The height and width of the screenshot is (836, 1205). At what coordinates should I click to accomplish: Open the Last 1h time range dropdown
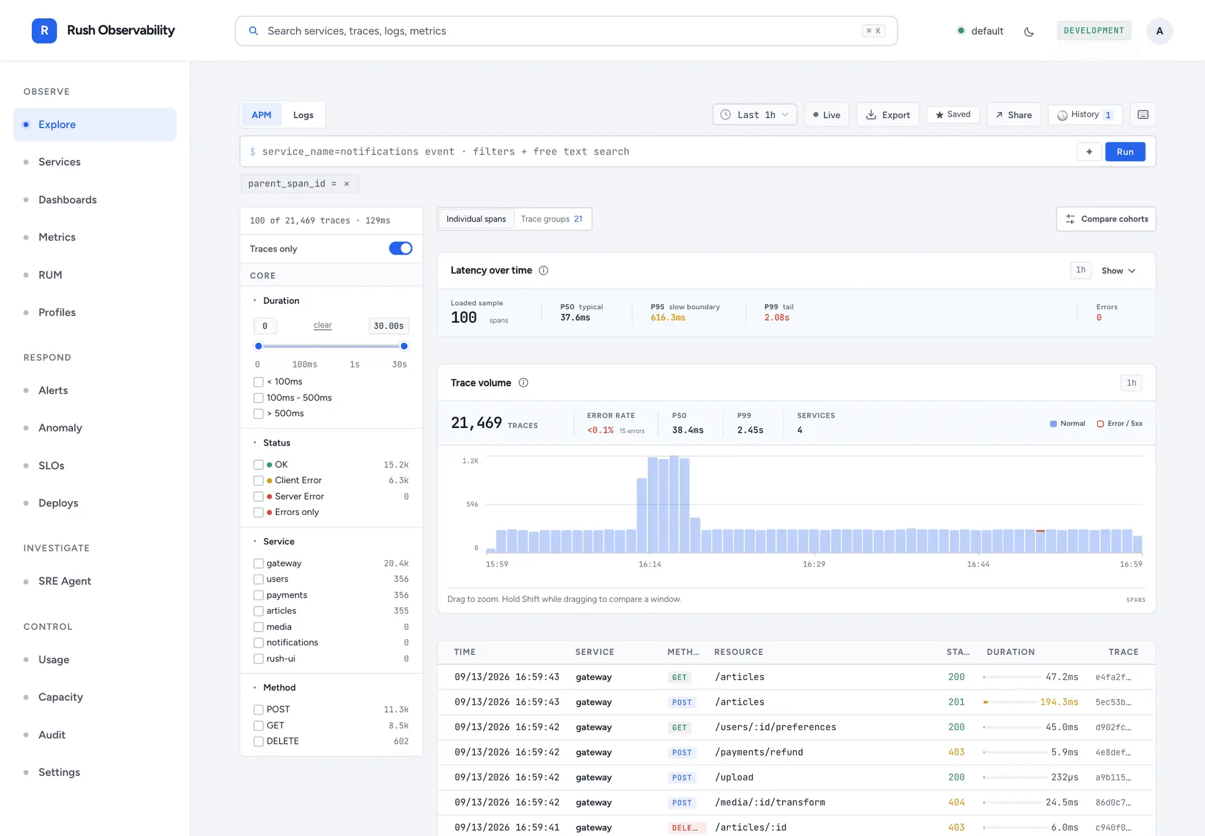755,115
